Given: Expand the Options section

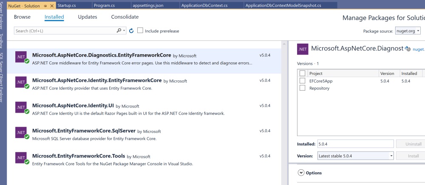Looking at the screenshot, I should click(301, 173).
